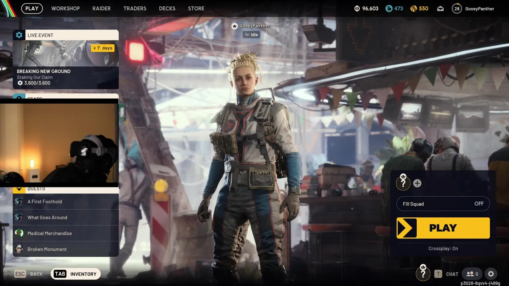
Task: Click the T key chat icon
Action: pos(438,274)
